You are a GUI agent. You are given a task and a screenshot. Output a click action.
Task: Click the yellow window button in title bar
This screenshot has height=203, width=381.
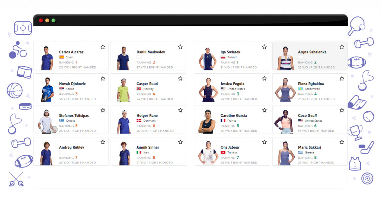[47, 20]
